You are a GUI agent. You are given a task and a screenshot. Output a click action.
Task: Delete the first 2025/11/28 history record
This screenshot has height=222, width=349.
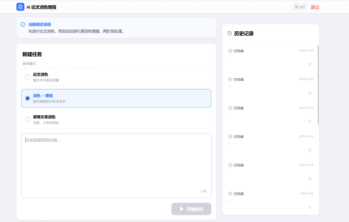tap(310, 64)
